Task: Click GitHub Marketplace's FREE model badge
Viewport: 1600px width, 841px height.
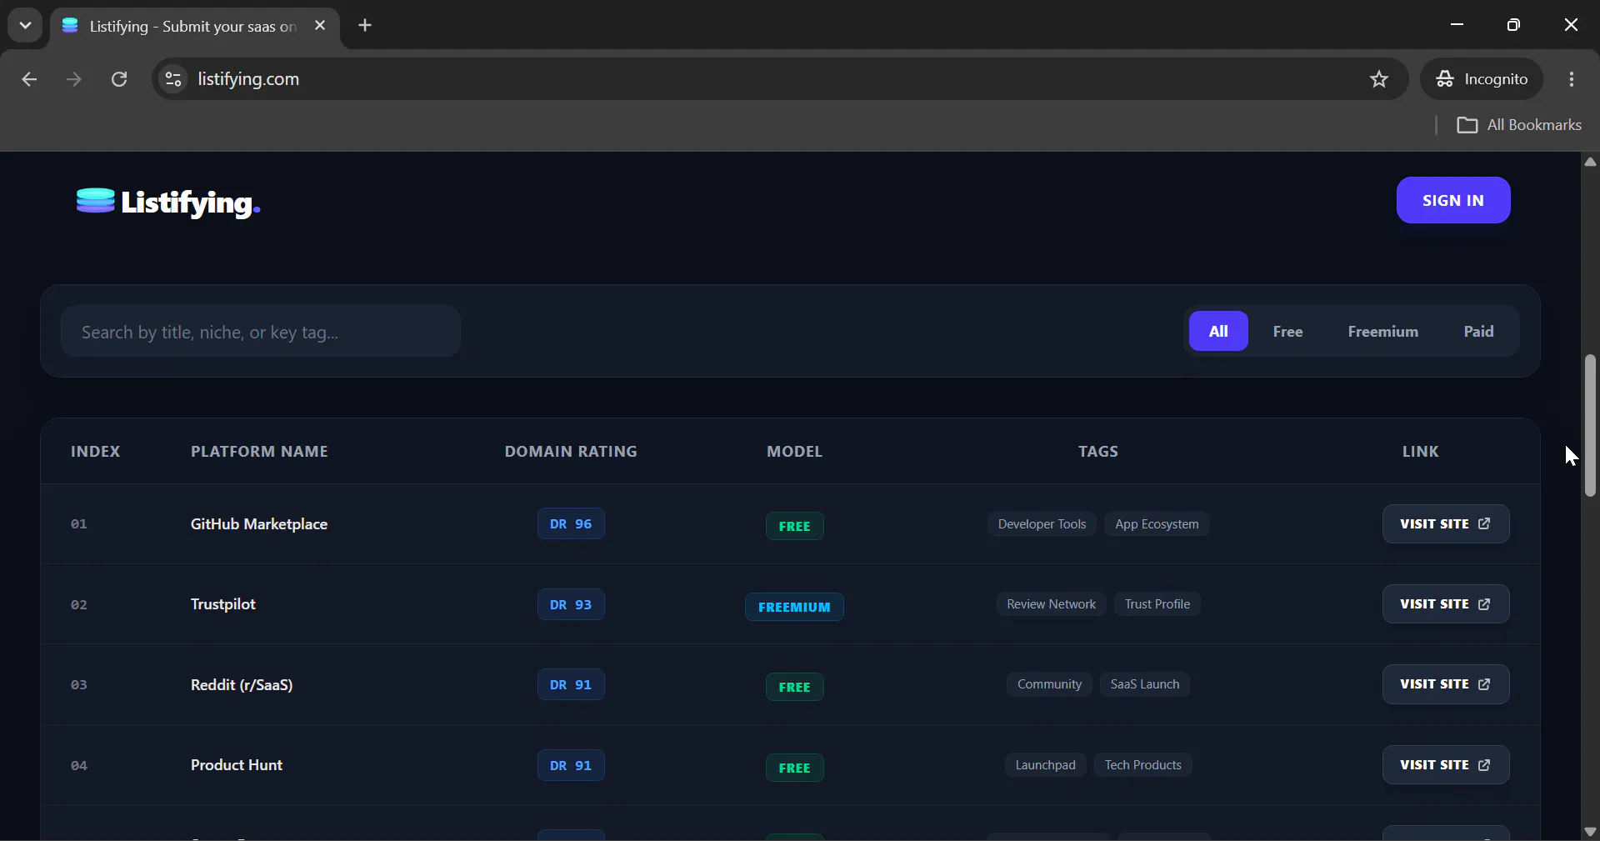Action: click(x=794, y=526)
